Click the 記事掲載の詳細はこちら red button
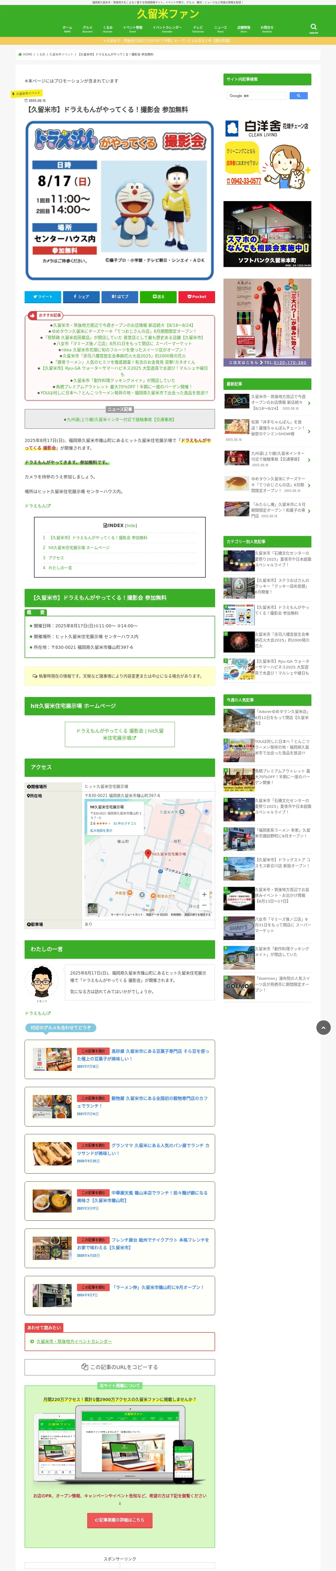336x1571 pixels. 120,1520
